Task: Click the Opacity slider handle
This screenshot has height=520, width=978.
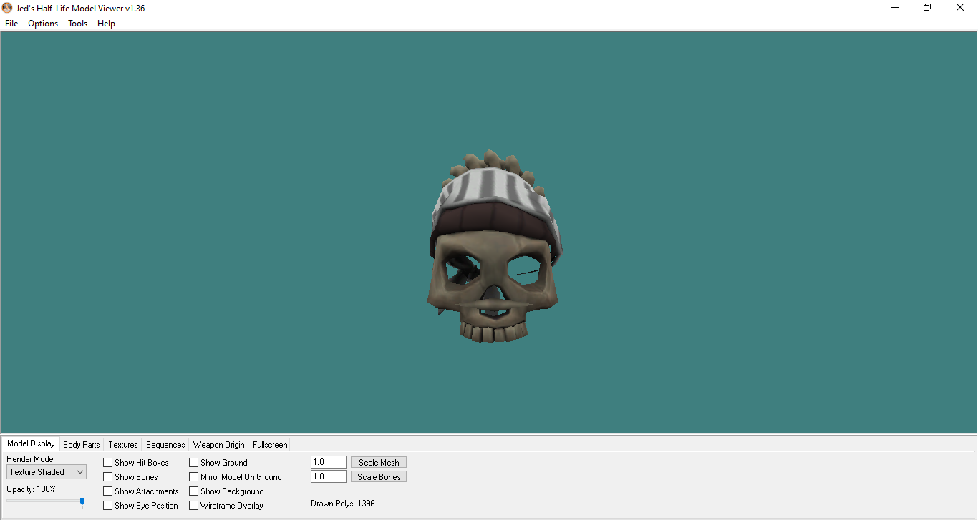Action: [x=82, y=502]
